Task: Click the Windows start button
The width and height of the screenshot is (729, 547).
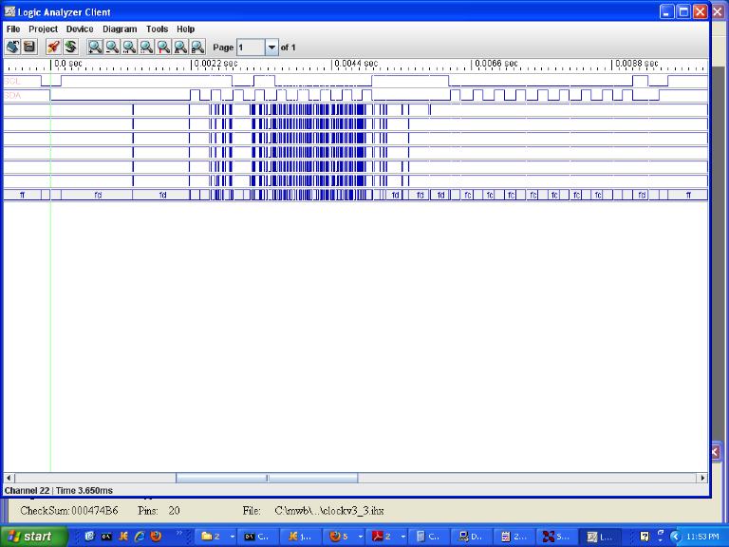Action: pyautogui.click(x=33, y=537)
